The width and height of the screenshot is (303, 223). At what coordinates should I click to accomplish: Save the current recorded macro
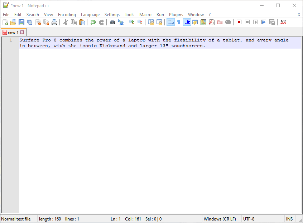[x=272, y=23]
